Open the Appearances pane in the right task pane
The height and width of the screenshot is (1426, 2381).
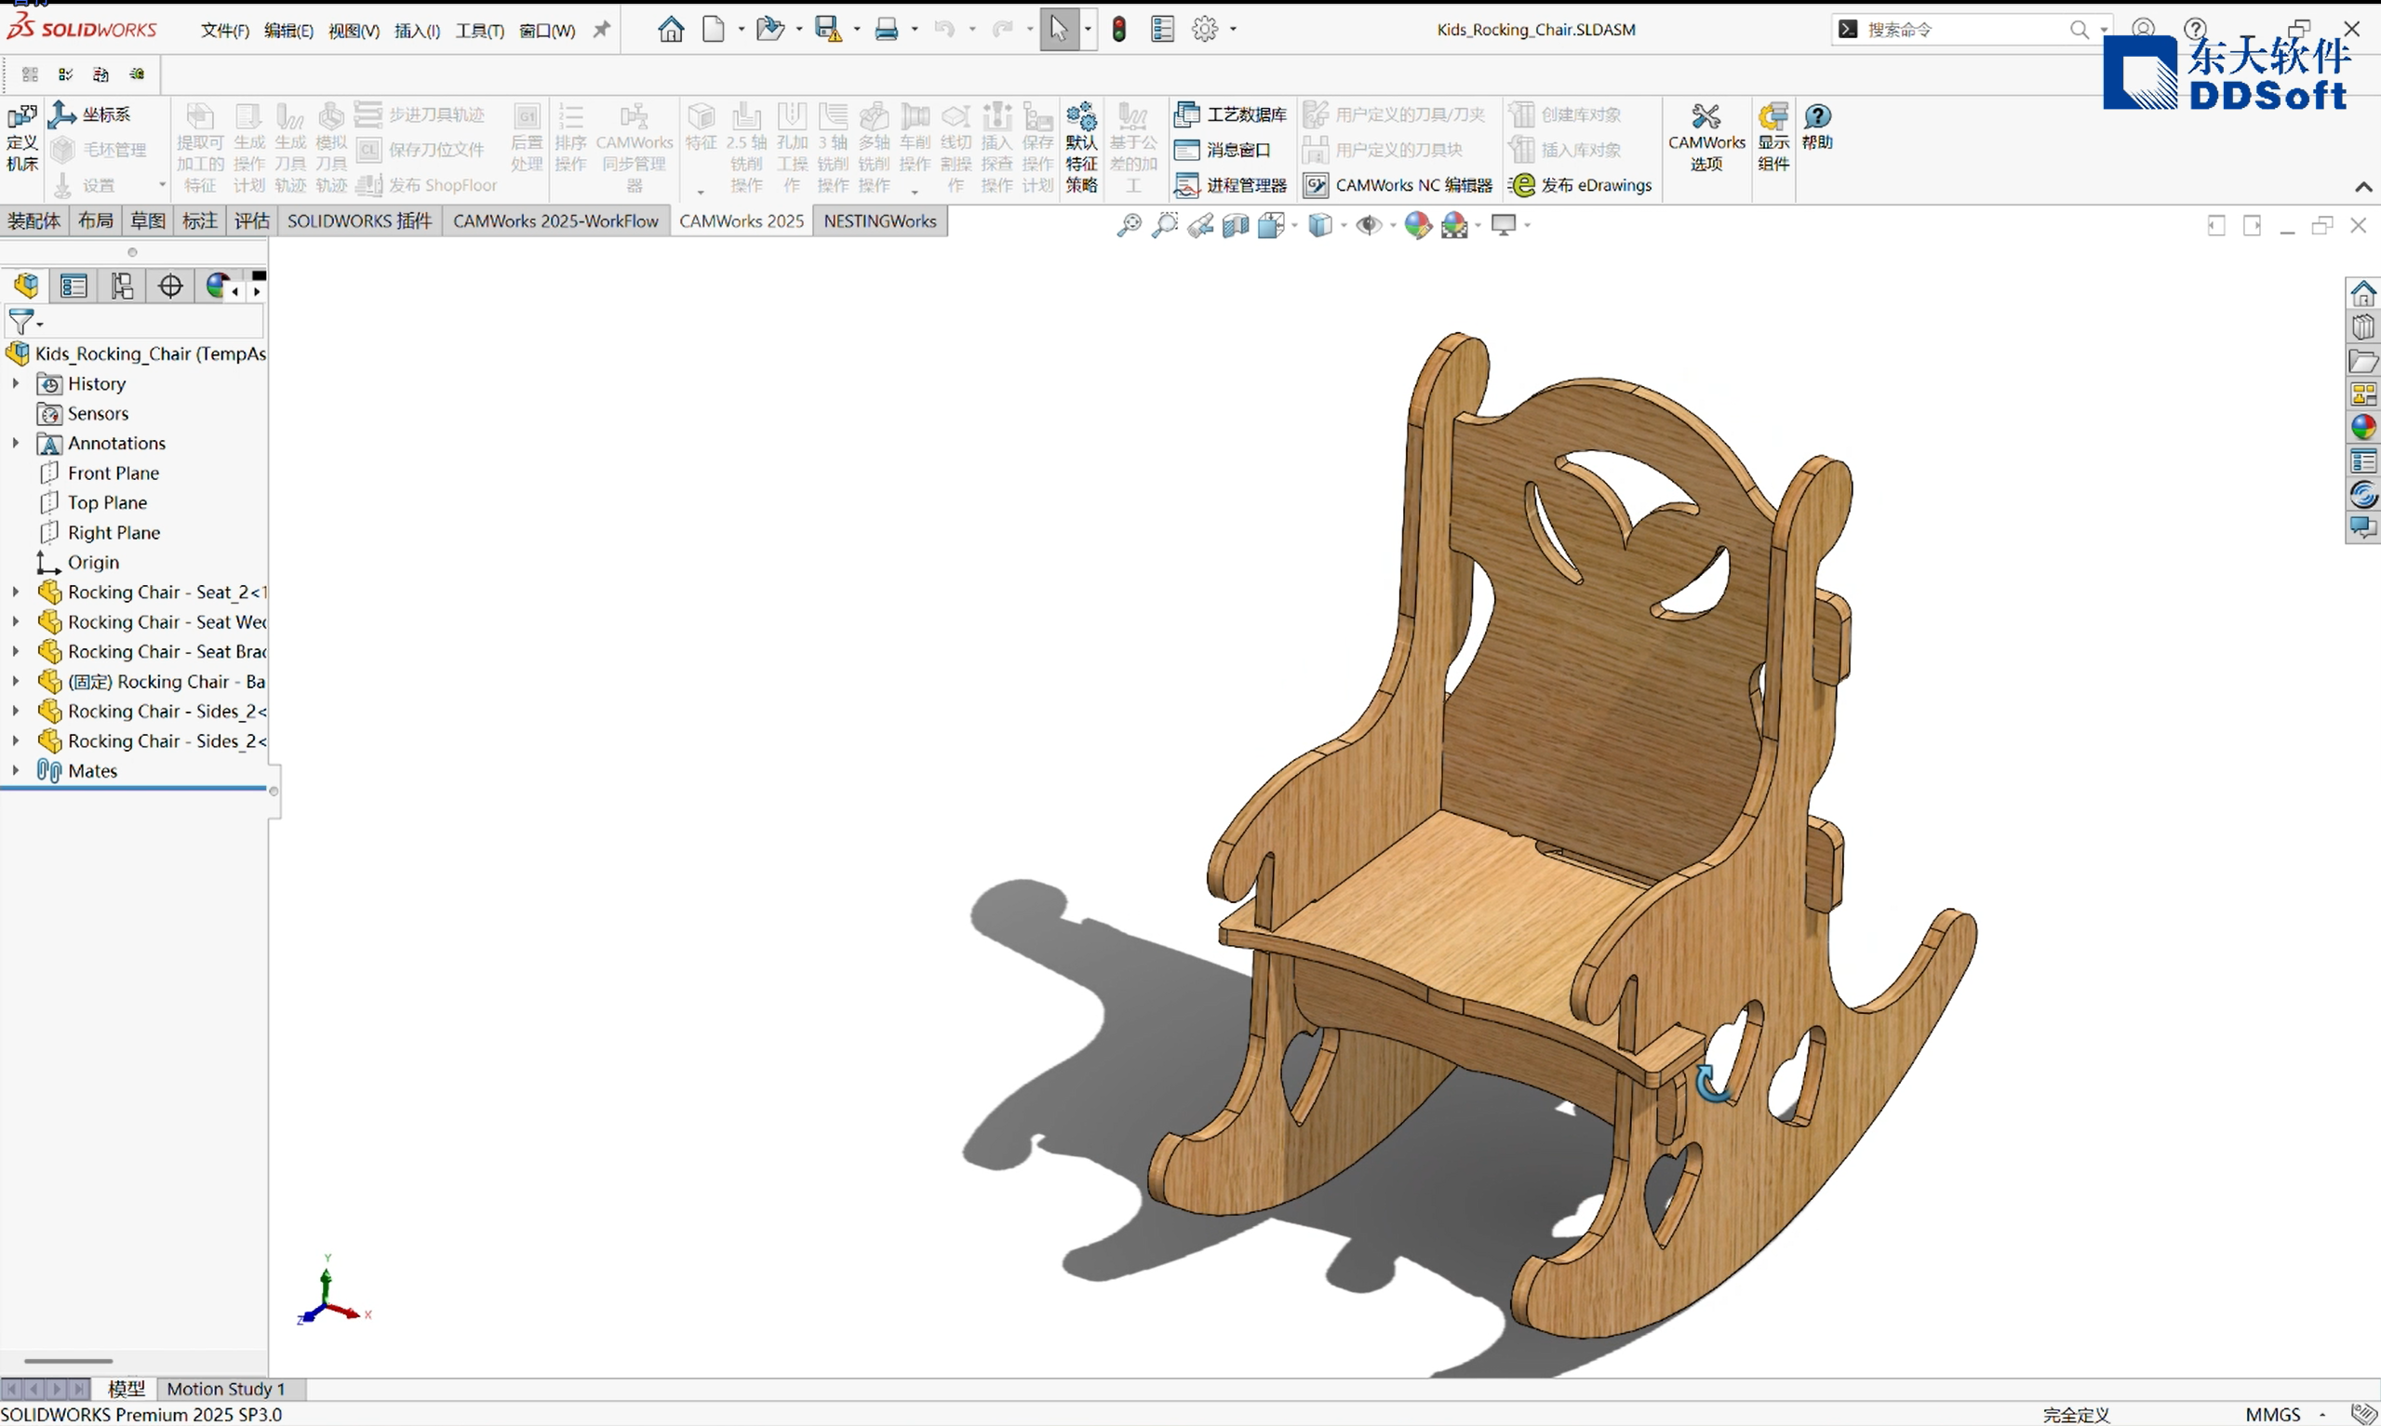2362,427
